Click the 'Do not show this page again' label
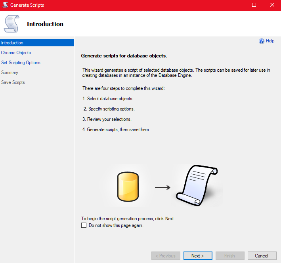This screenshot has width=281, height=263. click(x=116, y=225)
